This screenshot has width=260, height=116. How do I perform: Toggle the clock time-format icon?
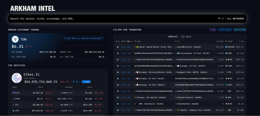pyautogui.click(x=122, y=41)
